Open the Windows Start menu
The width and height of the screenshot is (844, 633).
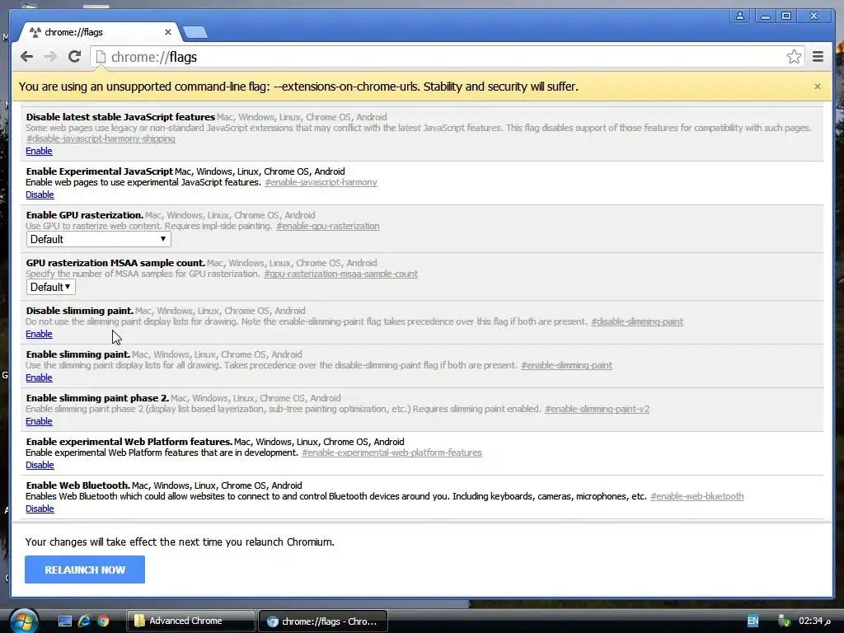23,621
